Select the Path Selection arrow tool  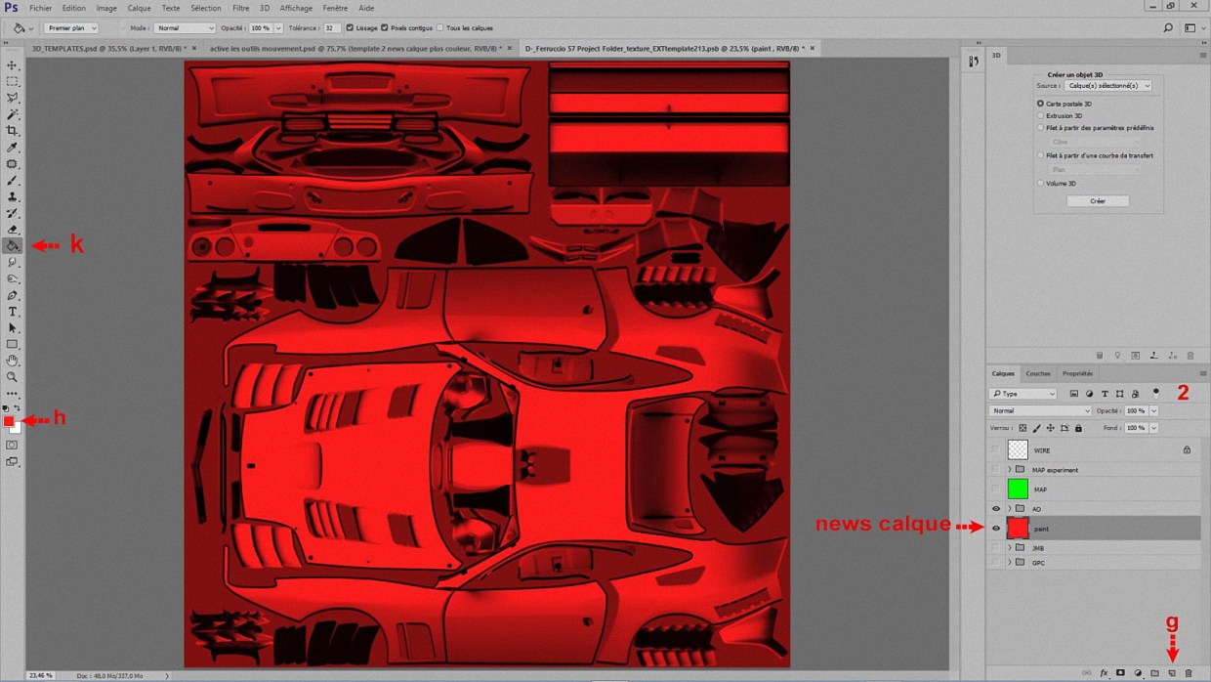(x=13, y=328)
